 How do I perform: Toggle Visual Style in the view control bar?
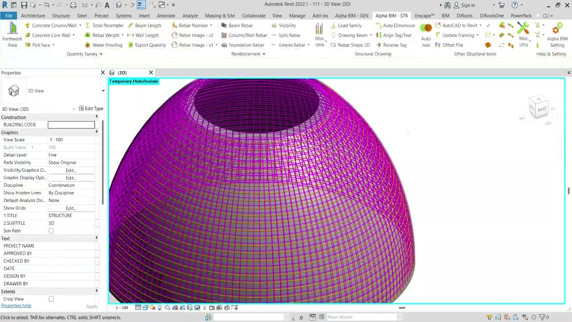145,308
